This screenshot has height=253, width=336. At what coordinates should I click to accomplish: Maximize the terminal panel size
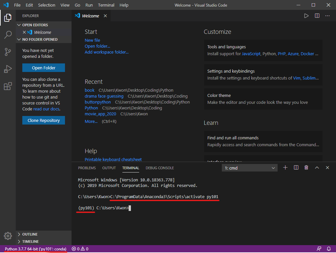pos(317,168)
